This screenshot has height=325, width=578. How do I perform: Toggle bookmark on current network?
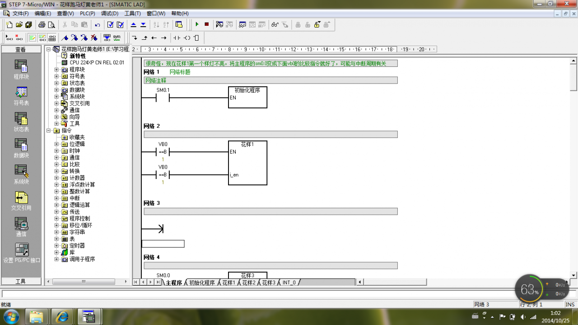click(65, 38)
